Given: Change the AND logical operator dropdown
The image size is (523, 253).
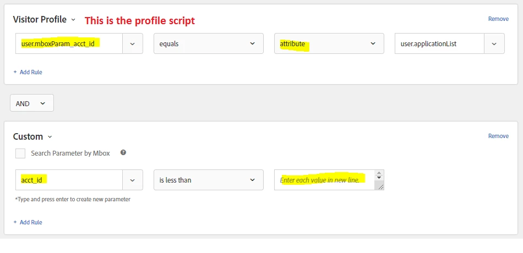Looking at the screenshot, I should point(32,103).
